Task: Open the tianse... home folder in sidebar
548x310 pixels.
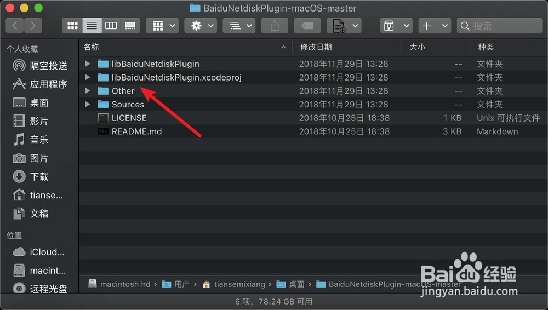Action: (x=38, y=195)
